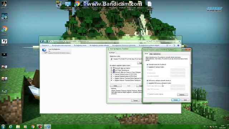Screen dimensions: 229x129
Task: Click Tamam in Yerel Ağ Bağlantısı Özellikleri dialog
Action: pos(136,100)
